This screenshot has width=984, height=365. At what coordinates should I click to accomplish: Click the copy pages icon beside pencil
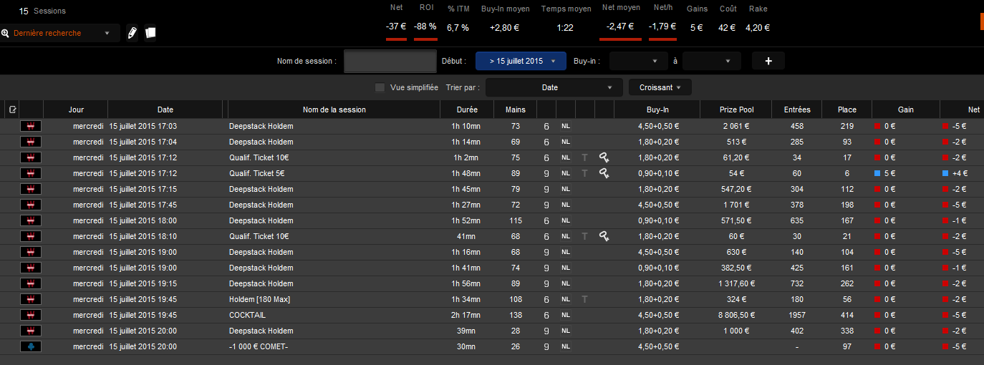click(150, 33)
